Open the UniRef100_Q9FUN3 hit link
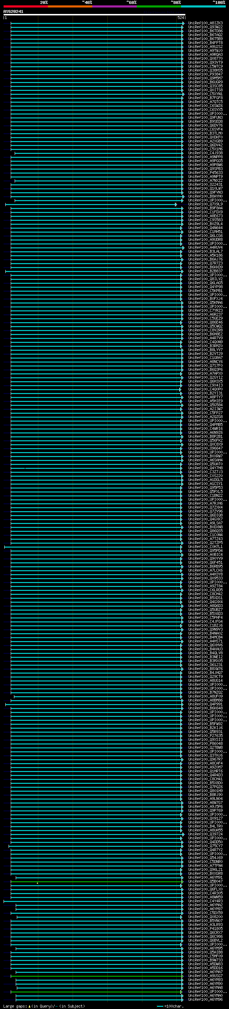This screenshot has width=229, height=1009. coord(205,117)
